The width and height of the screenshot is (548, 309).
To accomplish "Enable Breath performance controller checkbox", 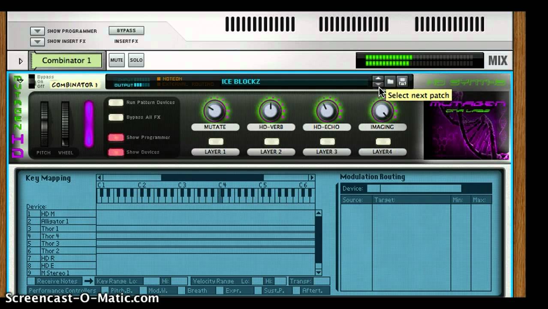I will click(181, 291).
